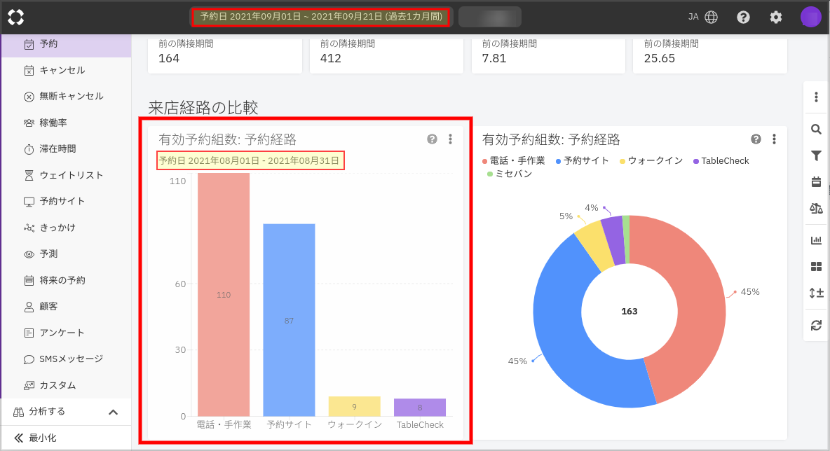The height and width of the screenshot is (451, 830).
Task: Click the refresh icon in right toolbar
Action: click(816, 325)
